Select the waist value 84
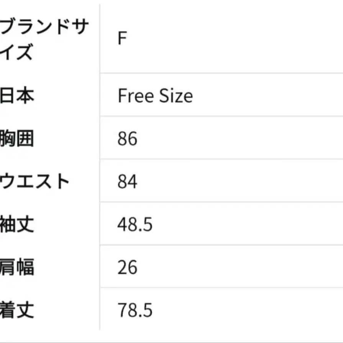The image size is (343, 343). click(127, 182)
